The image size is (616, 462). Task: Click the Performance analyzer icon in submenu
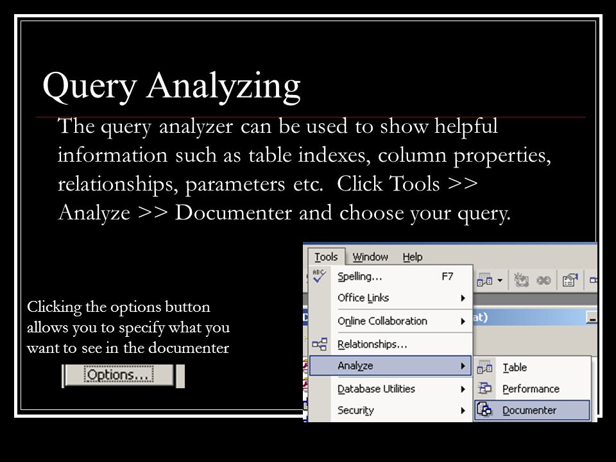pos(484,389)
